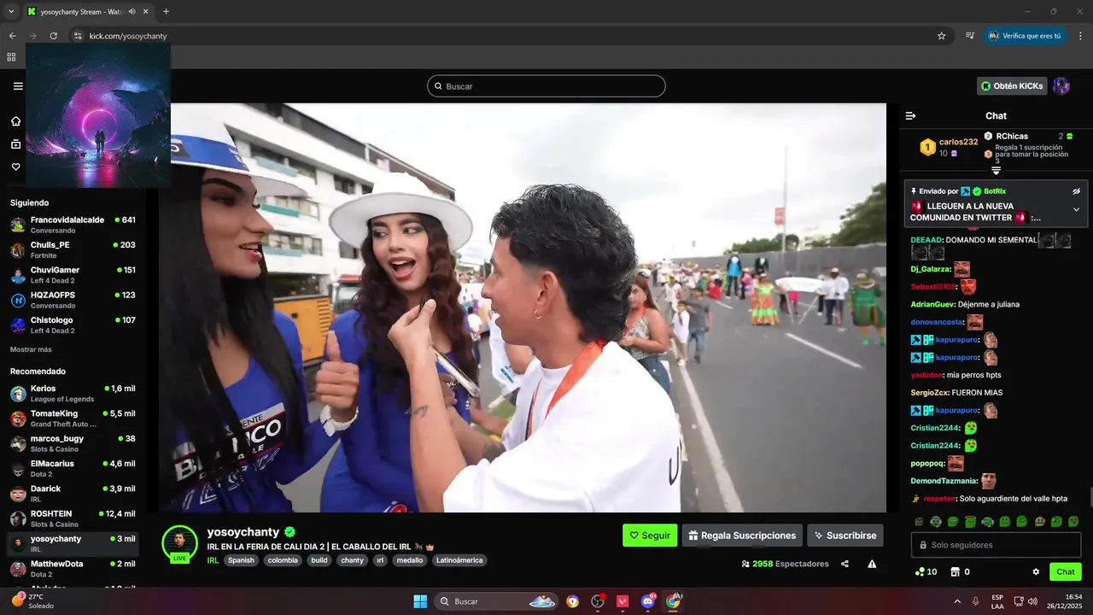Open the taskbar volume icon

click(x=1032, y=601)
